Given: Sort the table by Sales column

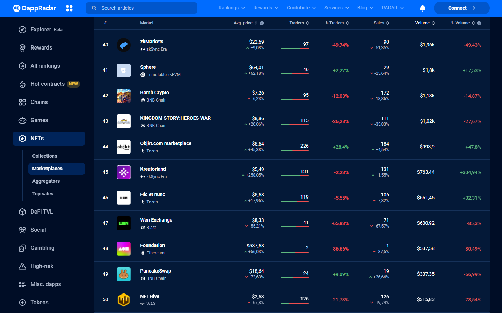Looking at the screenshot, I should (x=381, y=23).
